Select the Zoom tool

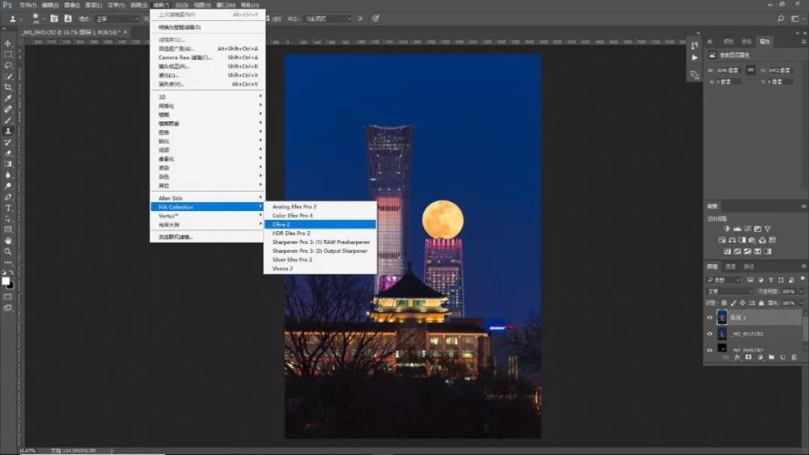point(8,251)
